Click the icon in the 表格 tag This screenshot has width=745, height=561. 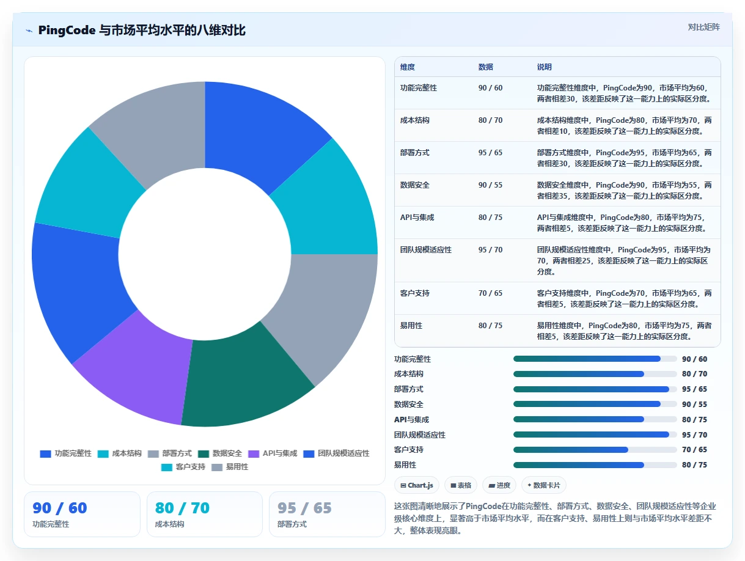(x=453, y=485)
